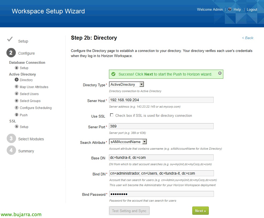The image size is (264, 218).
Task: Open the Directory Type dropdown
Action: coord(126,84)
